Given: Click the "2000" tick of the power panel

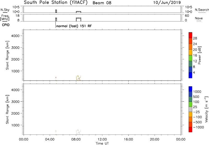Looking at the screenshot, I should [x=15, y=59].
